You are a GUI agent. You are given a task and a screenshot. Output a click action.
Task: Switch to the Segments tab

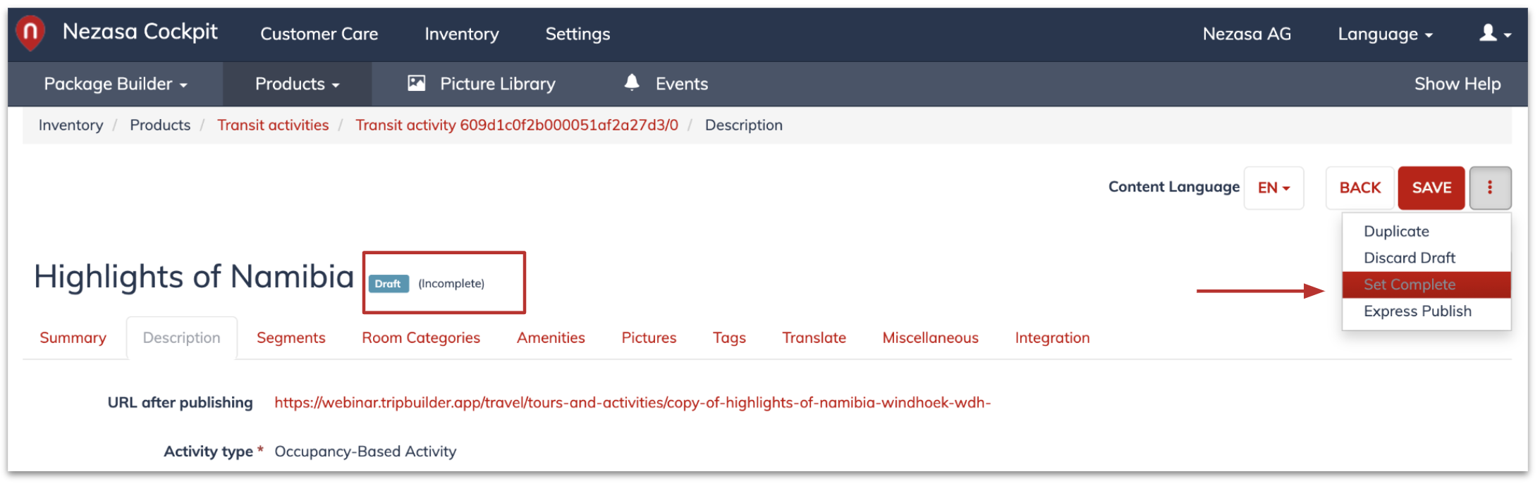(x=291, y=338)
